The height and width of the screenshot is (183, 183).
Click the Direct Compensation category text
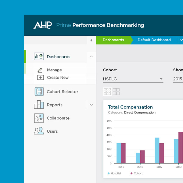tap(140, 113)
